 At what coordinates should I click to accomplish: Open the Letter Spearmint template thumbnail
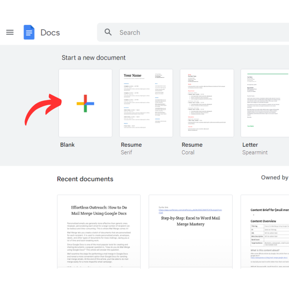[x=265, y=103]
